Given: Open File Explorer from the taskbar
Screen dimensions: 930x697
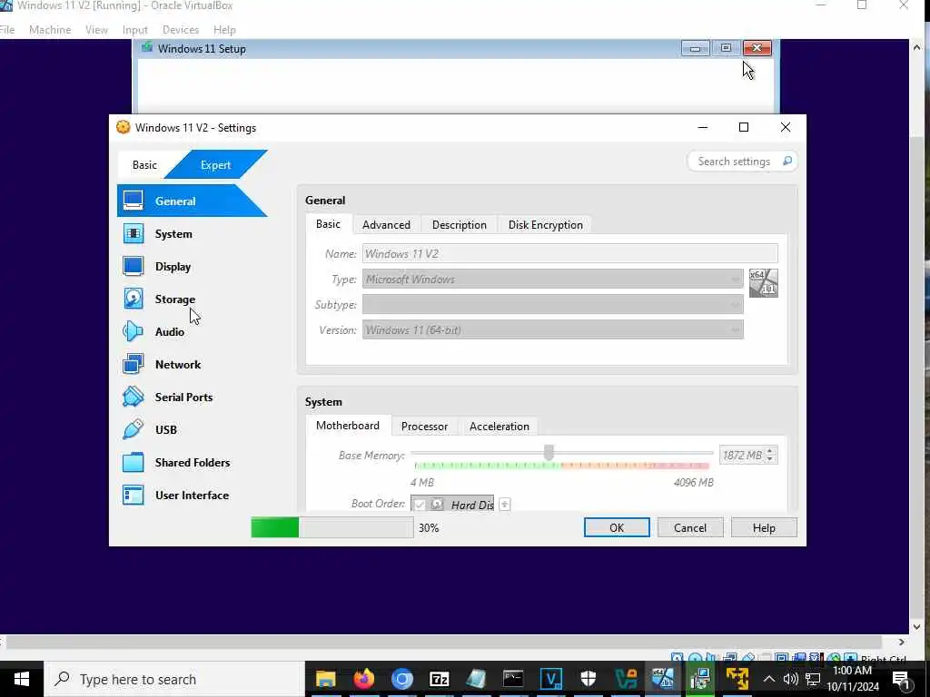Looking at the screenshot, I should pos(326,679).
